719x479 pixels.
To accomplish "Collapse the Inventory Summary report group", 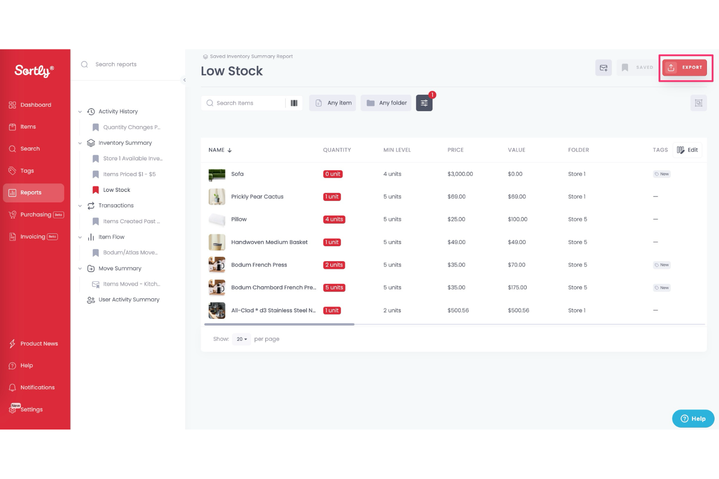I will (x=80, y=143).
